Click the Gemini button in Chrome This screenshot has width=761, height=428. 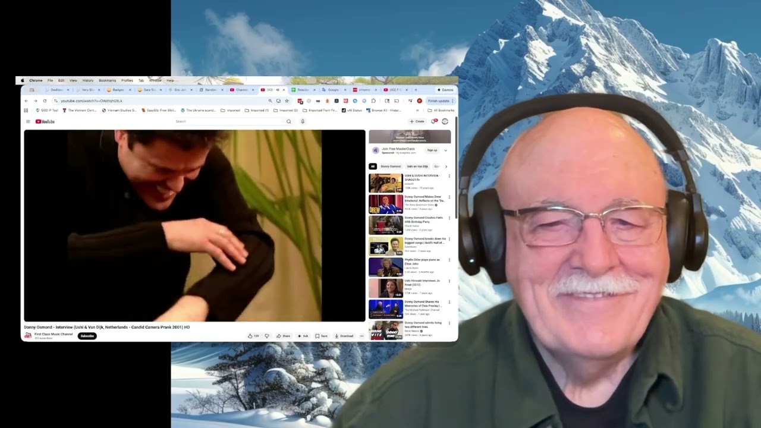445,90
